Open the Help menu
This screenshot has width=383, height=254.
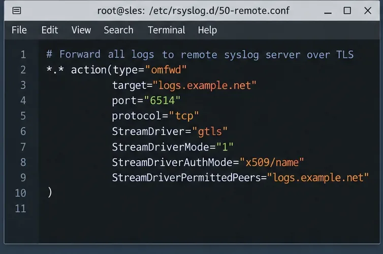[x=207, y=31]
